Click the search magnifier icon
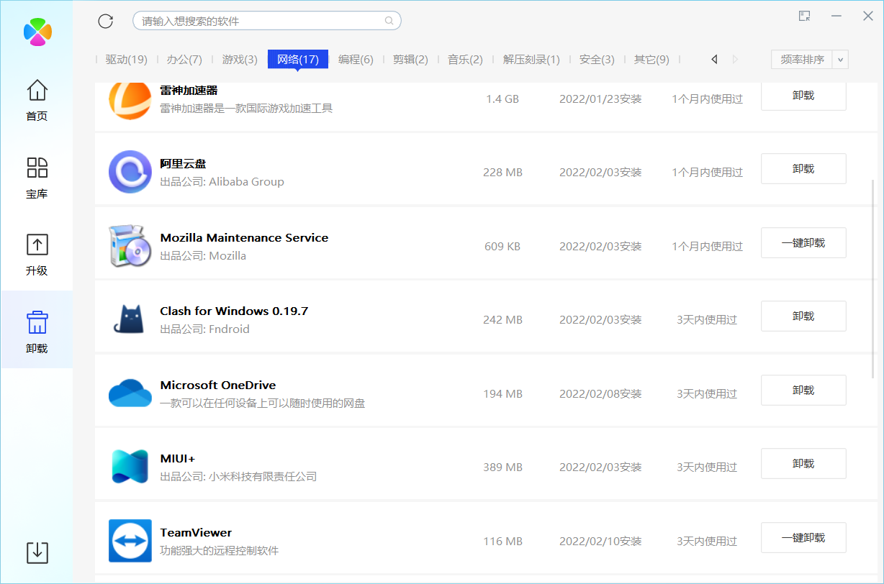884x584 pixels. coord(389,21)
